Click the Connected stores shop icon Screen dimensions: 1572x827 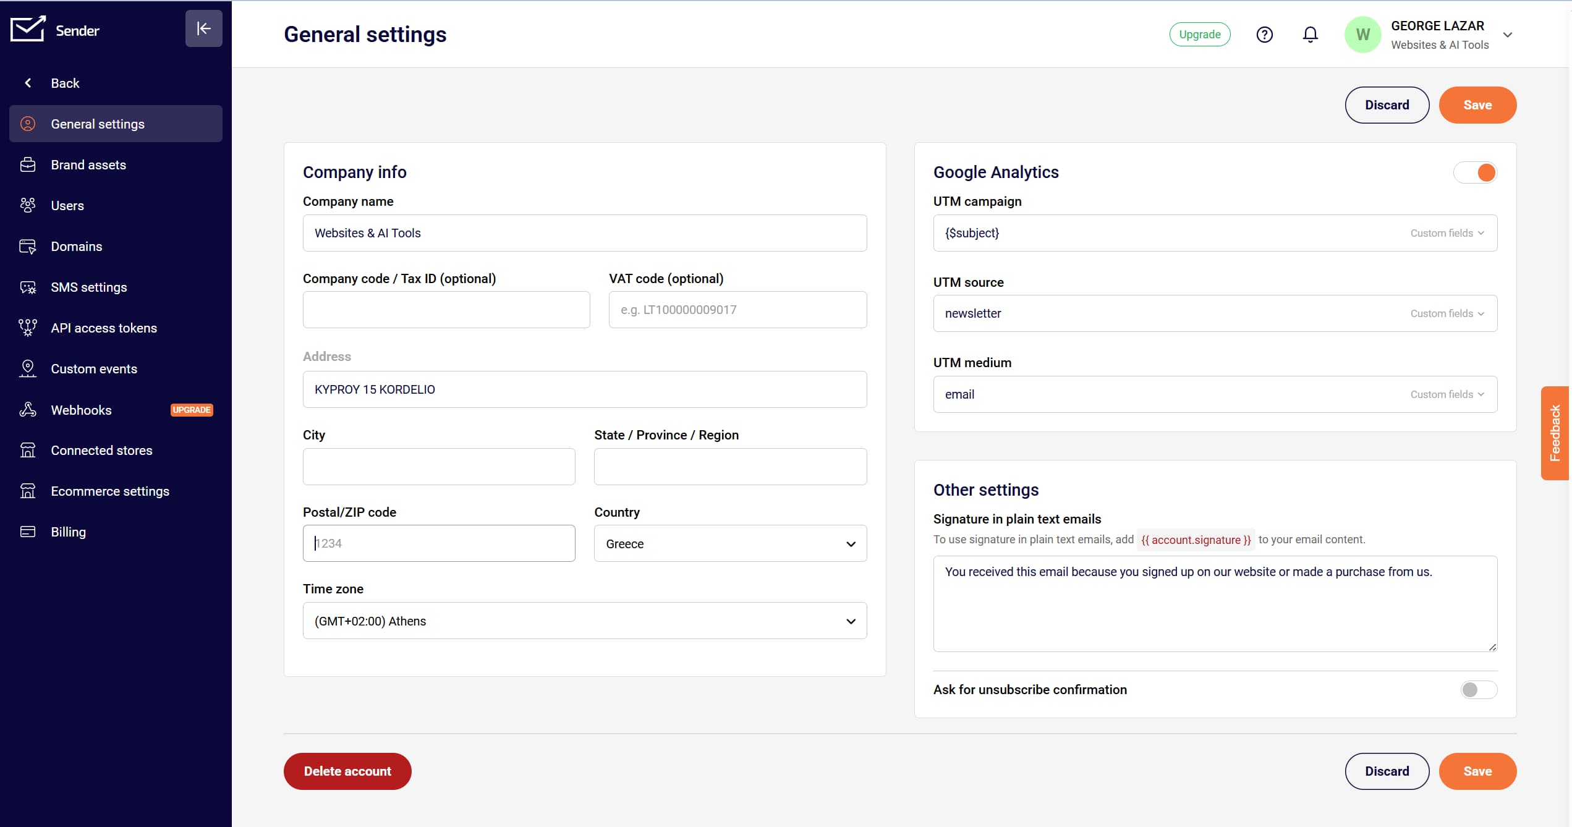tap(28, 450)
